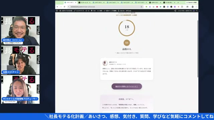
Task: Select the MCカオリコ video tile
Action: (20, 89)
